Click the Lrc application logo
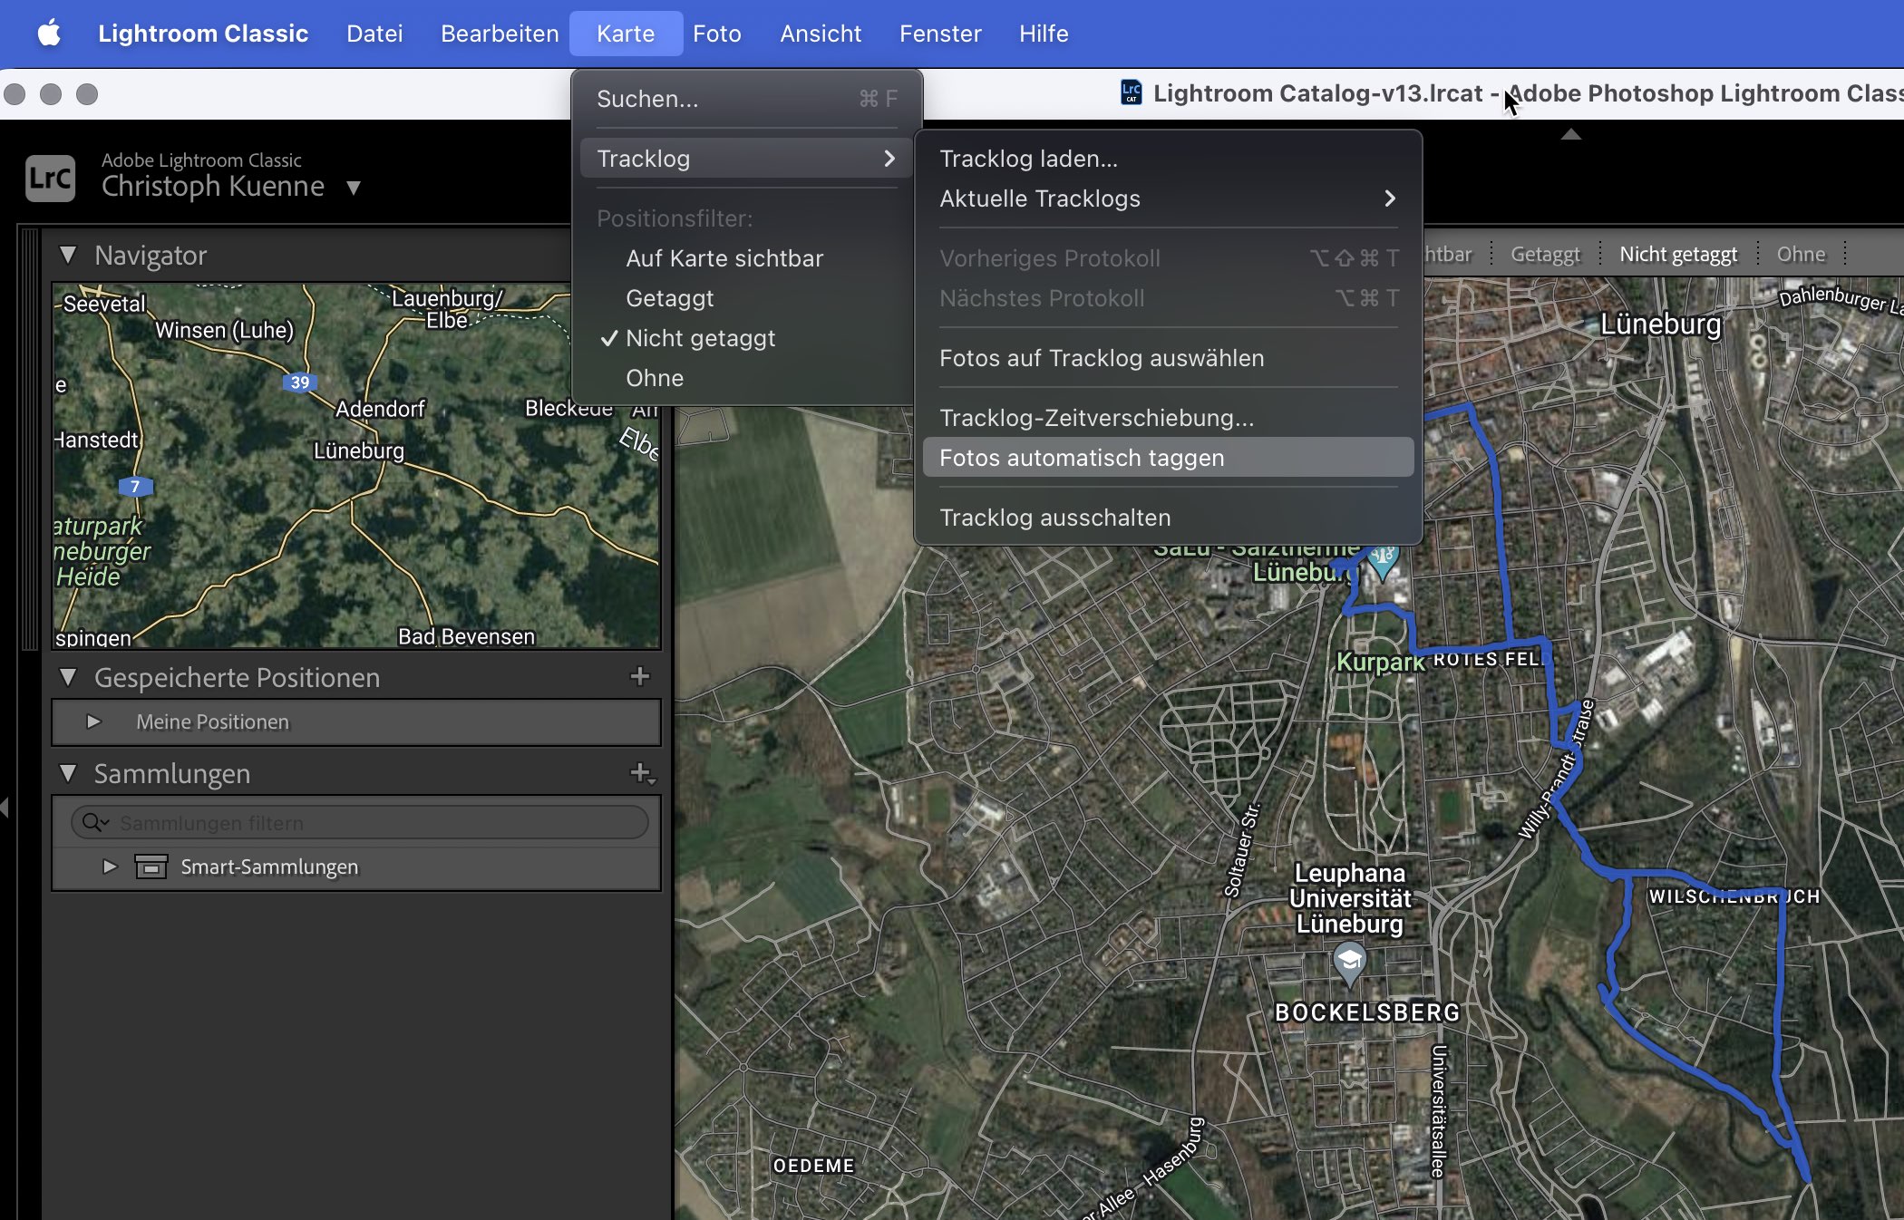 (50, 178)
